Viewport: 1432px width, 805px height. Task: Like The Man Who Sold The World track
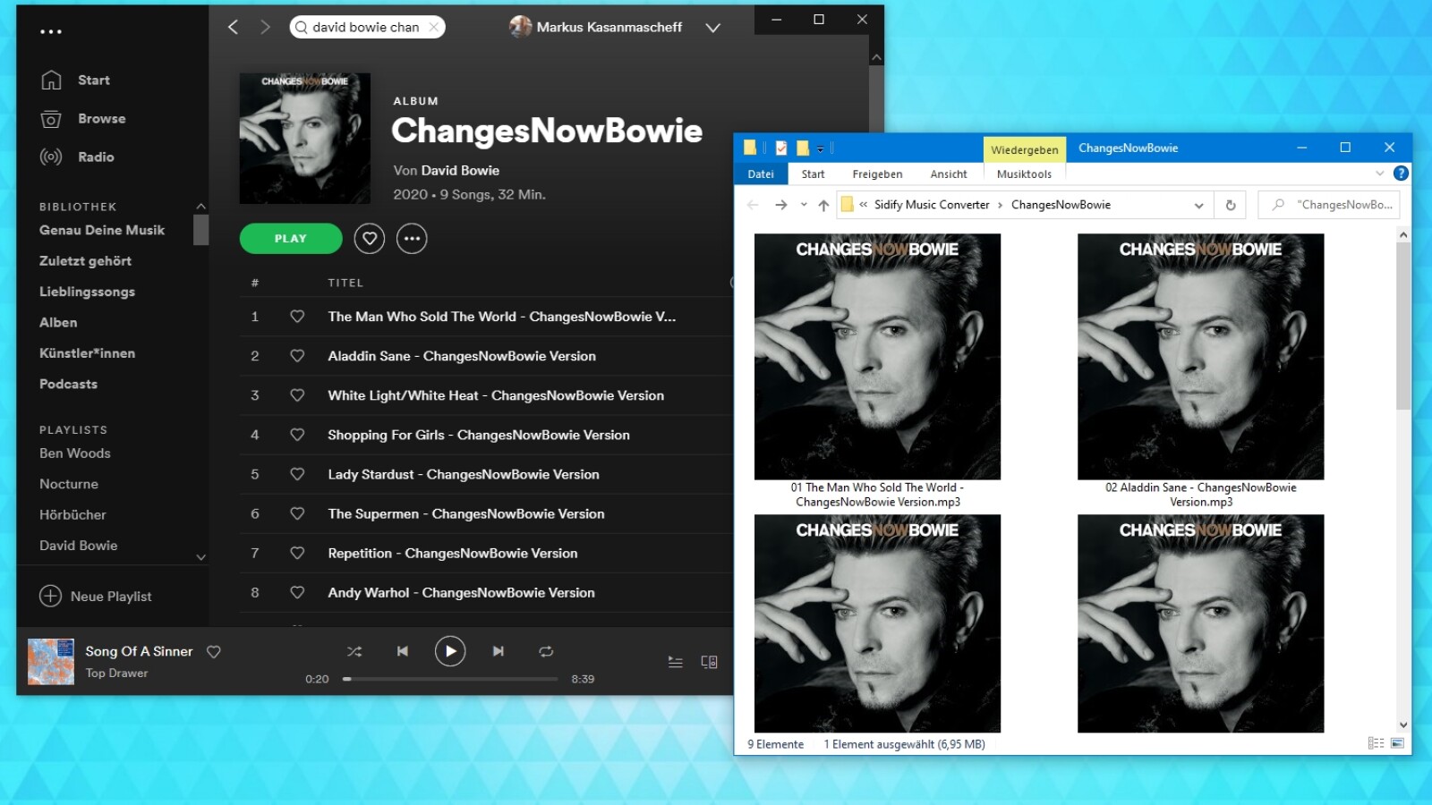coord(297,317)
